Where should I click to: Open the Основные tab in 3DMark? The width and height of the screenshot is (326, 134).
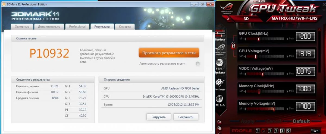[x=22, y=27]
